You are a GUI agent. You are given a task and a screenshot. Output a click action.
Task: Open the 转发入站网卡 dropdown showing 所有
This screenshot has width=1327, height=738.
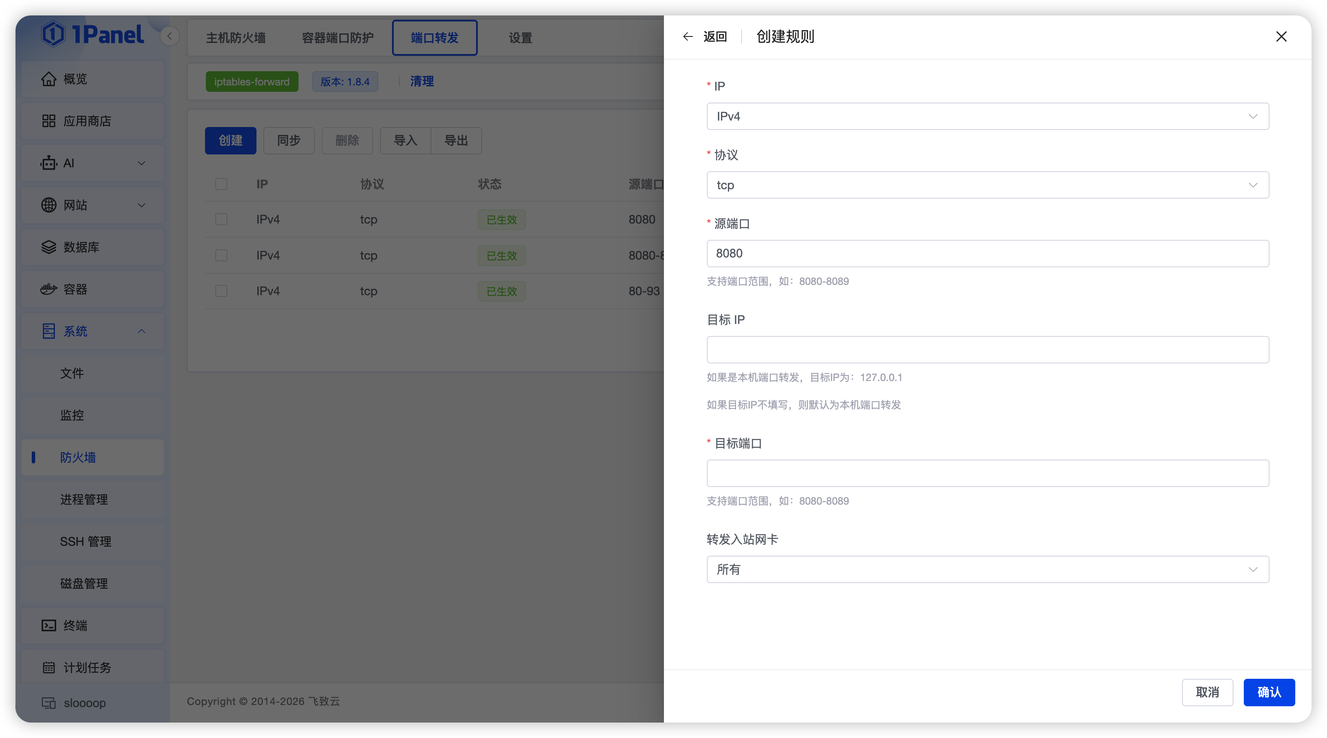point(987,569)
